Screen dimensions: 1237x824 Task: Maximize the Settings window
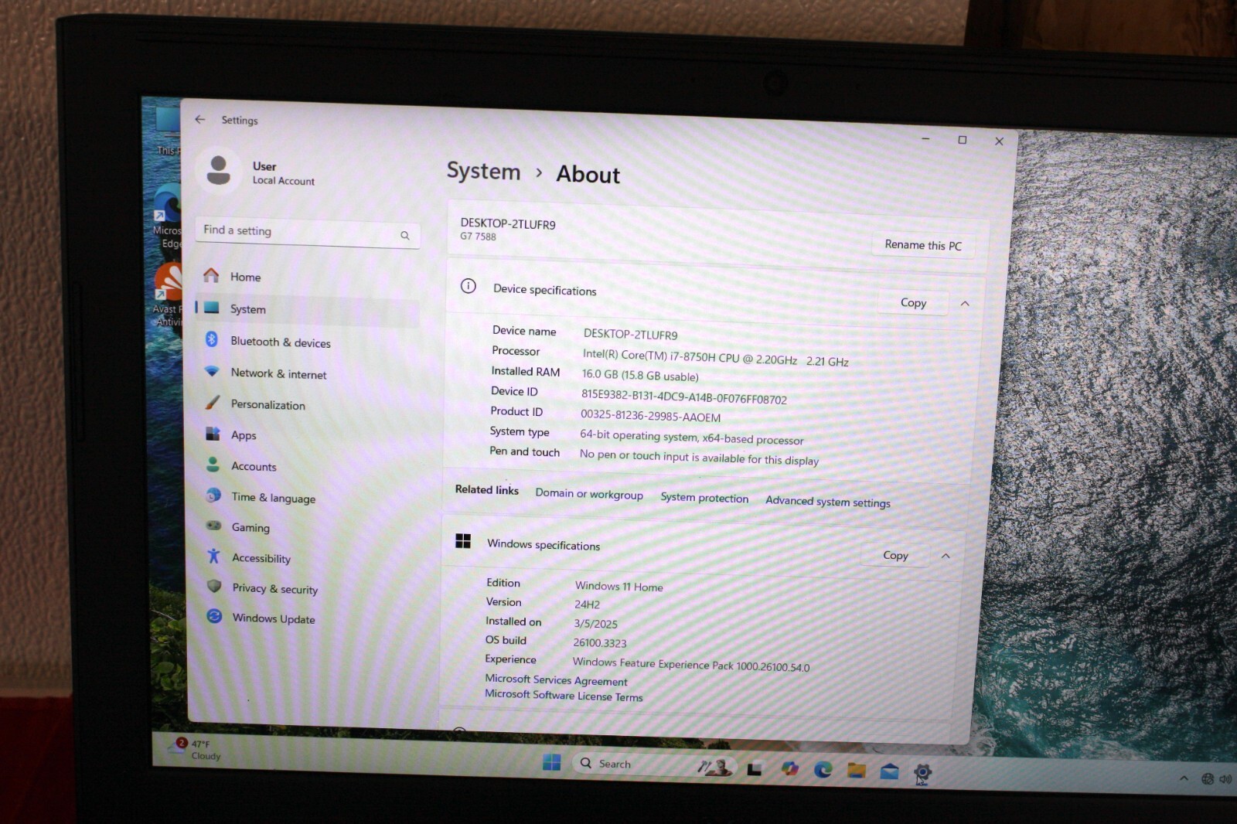(963, 140)
